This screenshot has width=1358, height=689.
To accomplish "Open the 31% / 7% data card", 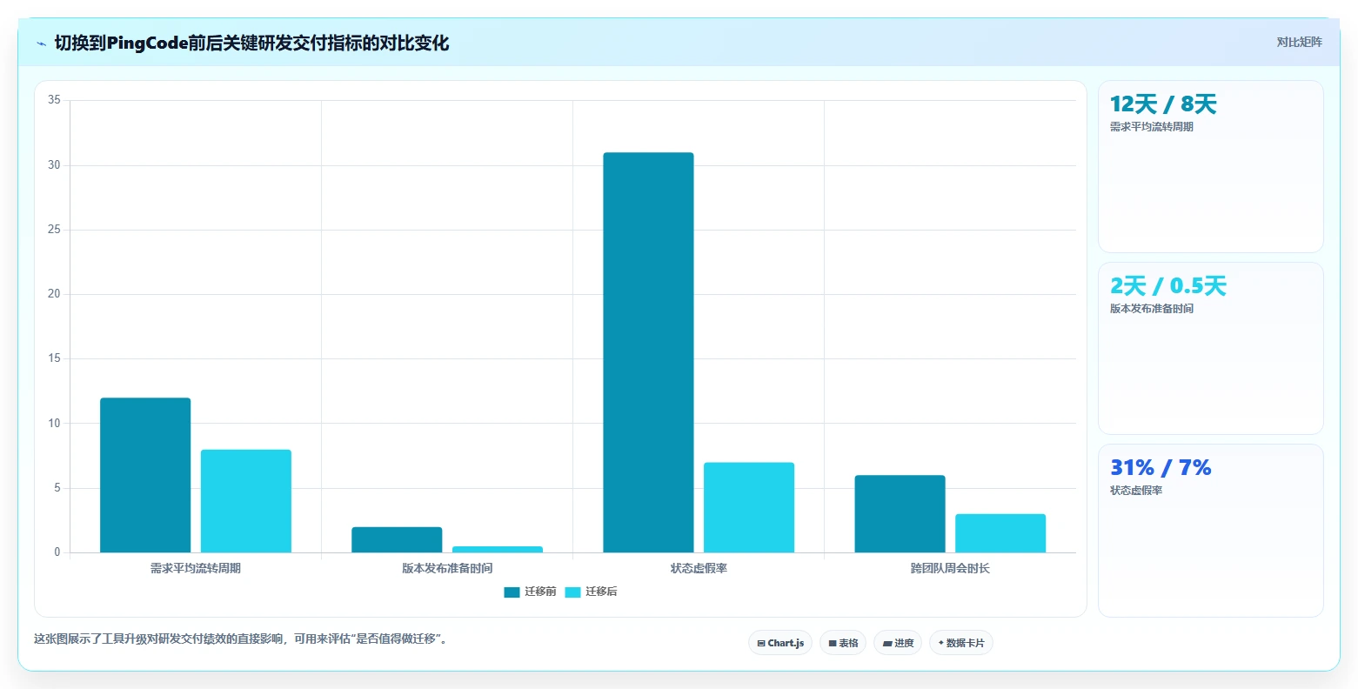I will click(1211, 531).
